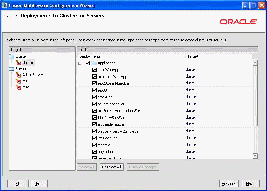Click the deployments scrollbar up arrow
267x191 pixels.
pos(255,63)
